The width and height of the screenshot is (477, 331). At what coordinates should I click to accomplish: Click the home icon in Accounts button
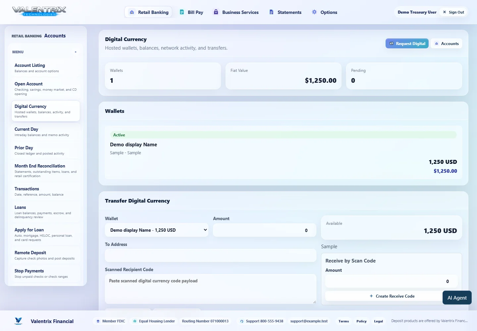[x=437, y=43]
